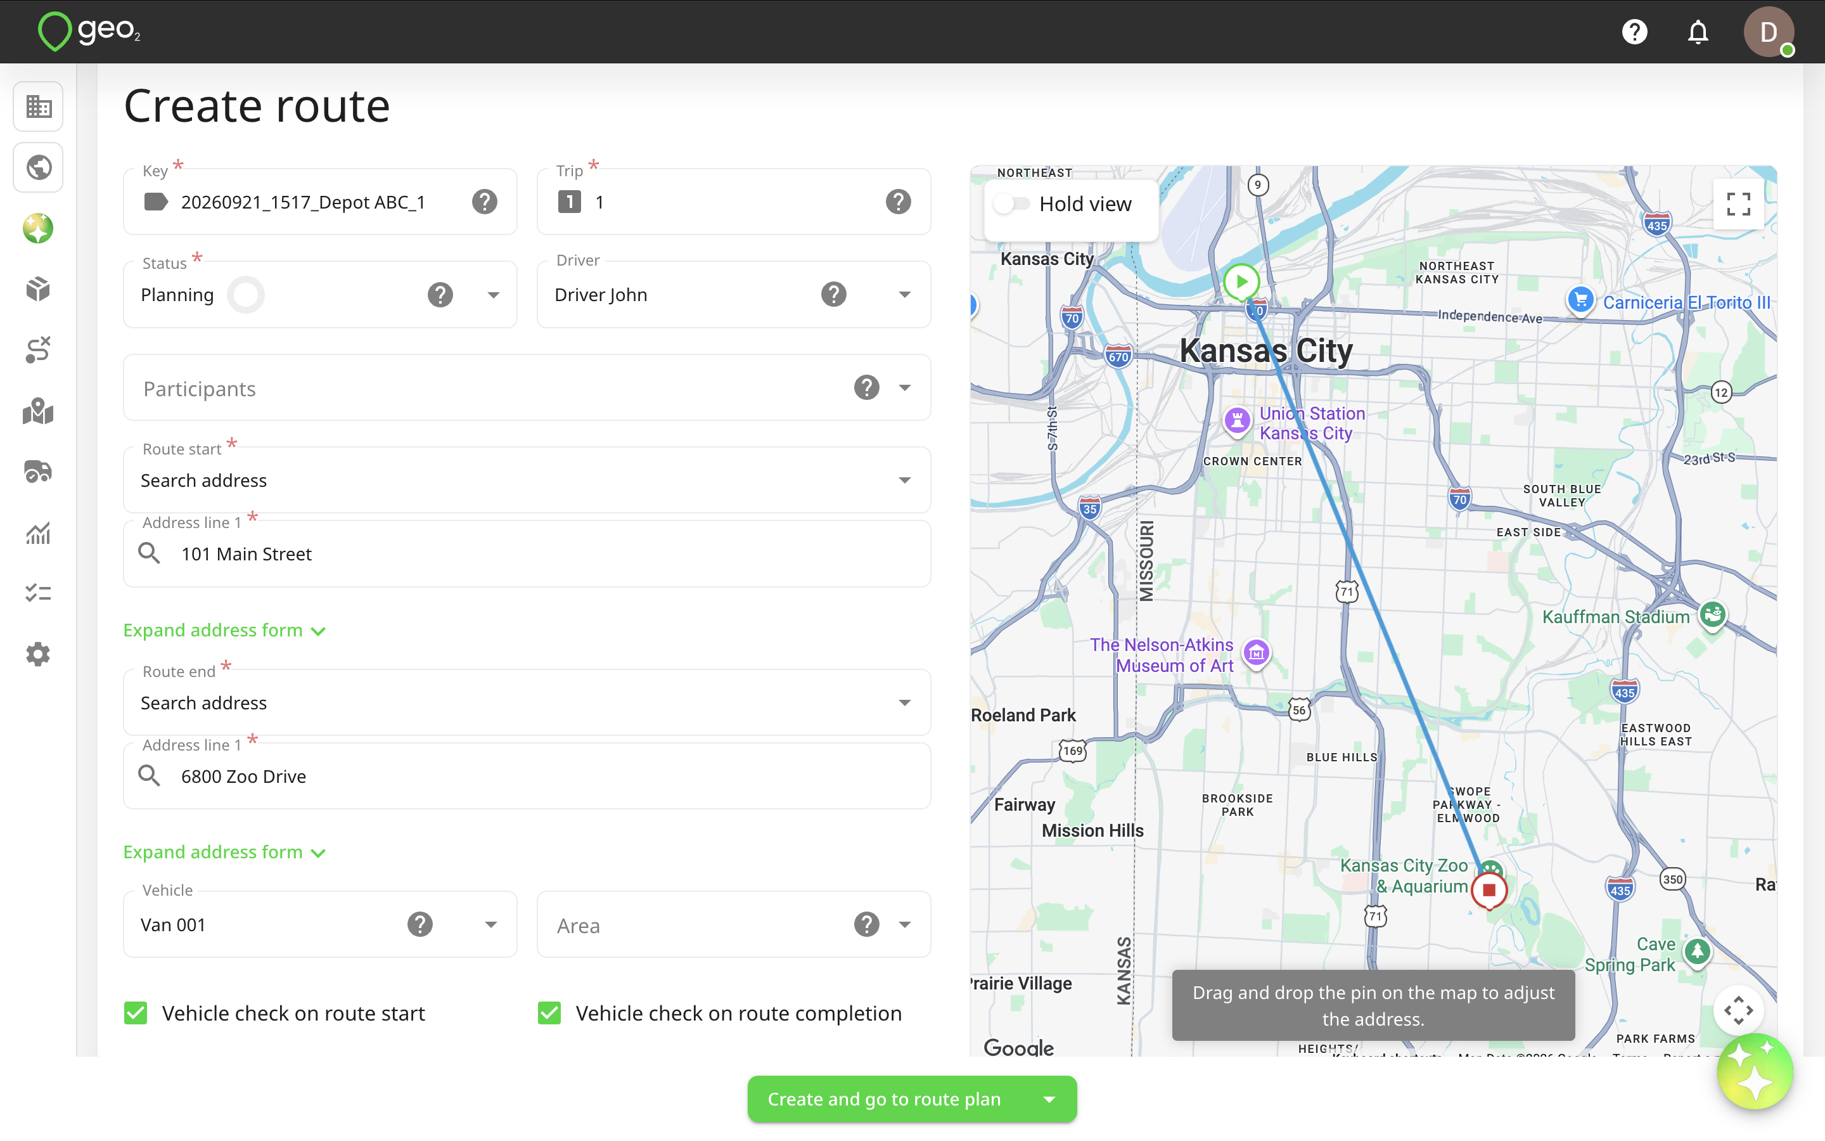
Task: Show help for the Trip field
Action: 898,202
